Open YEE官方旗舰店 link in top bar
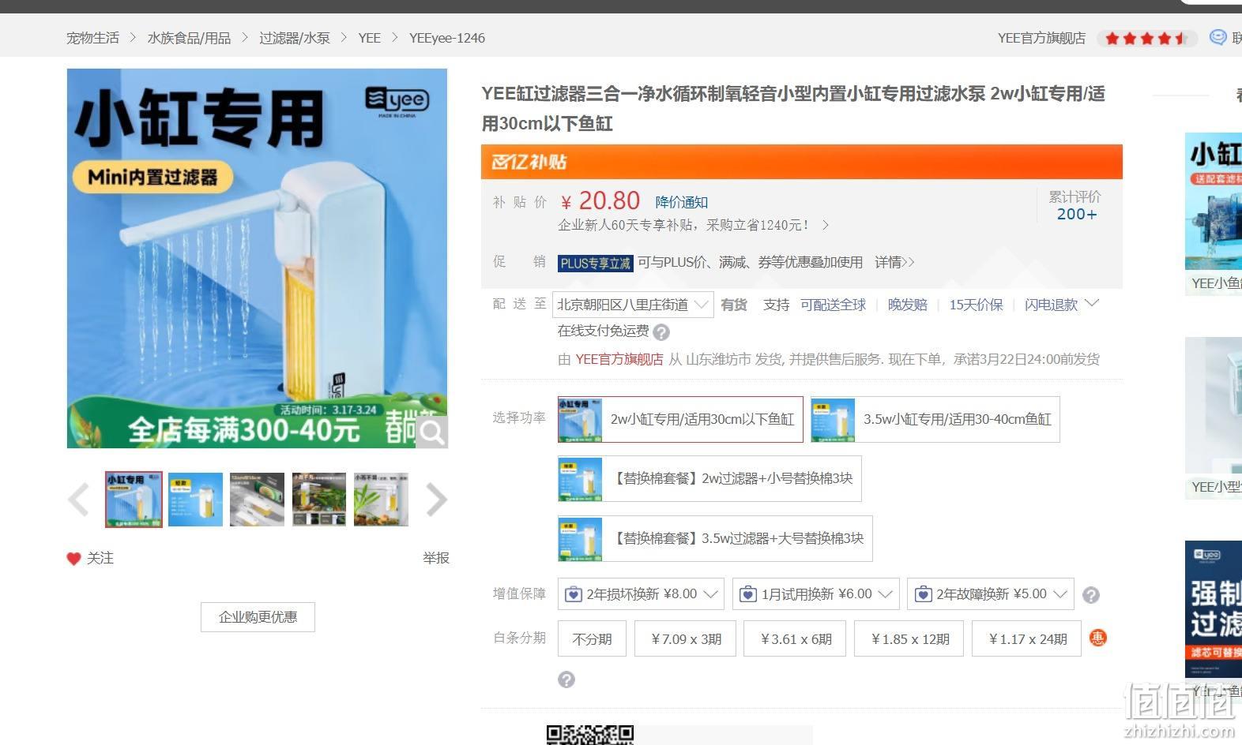 (x=1041, y=38)
